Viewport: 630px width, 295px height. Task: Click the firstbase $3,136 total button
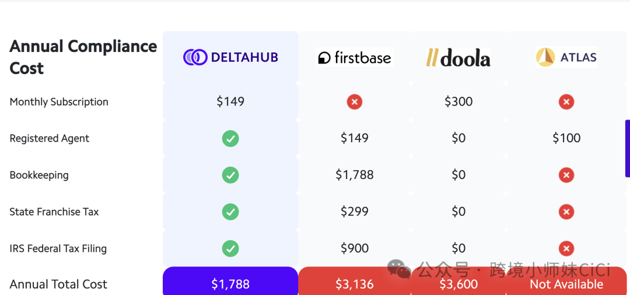(x=355, y=284)
